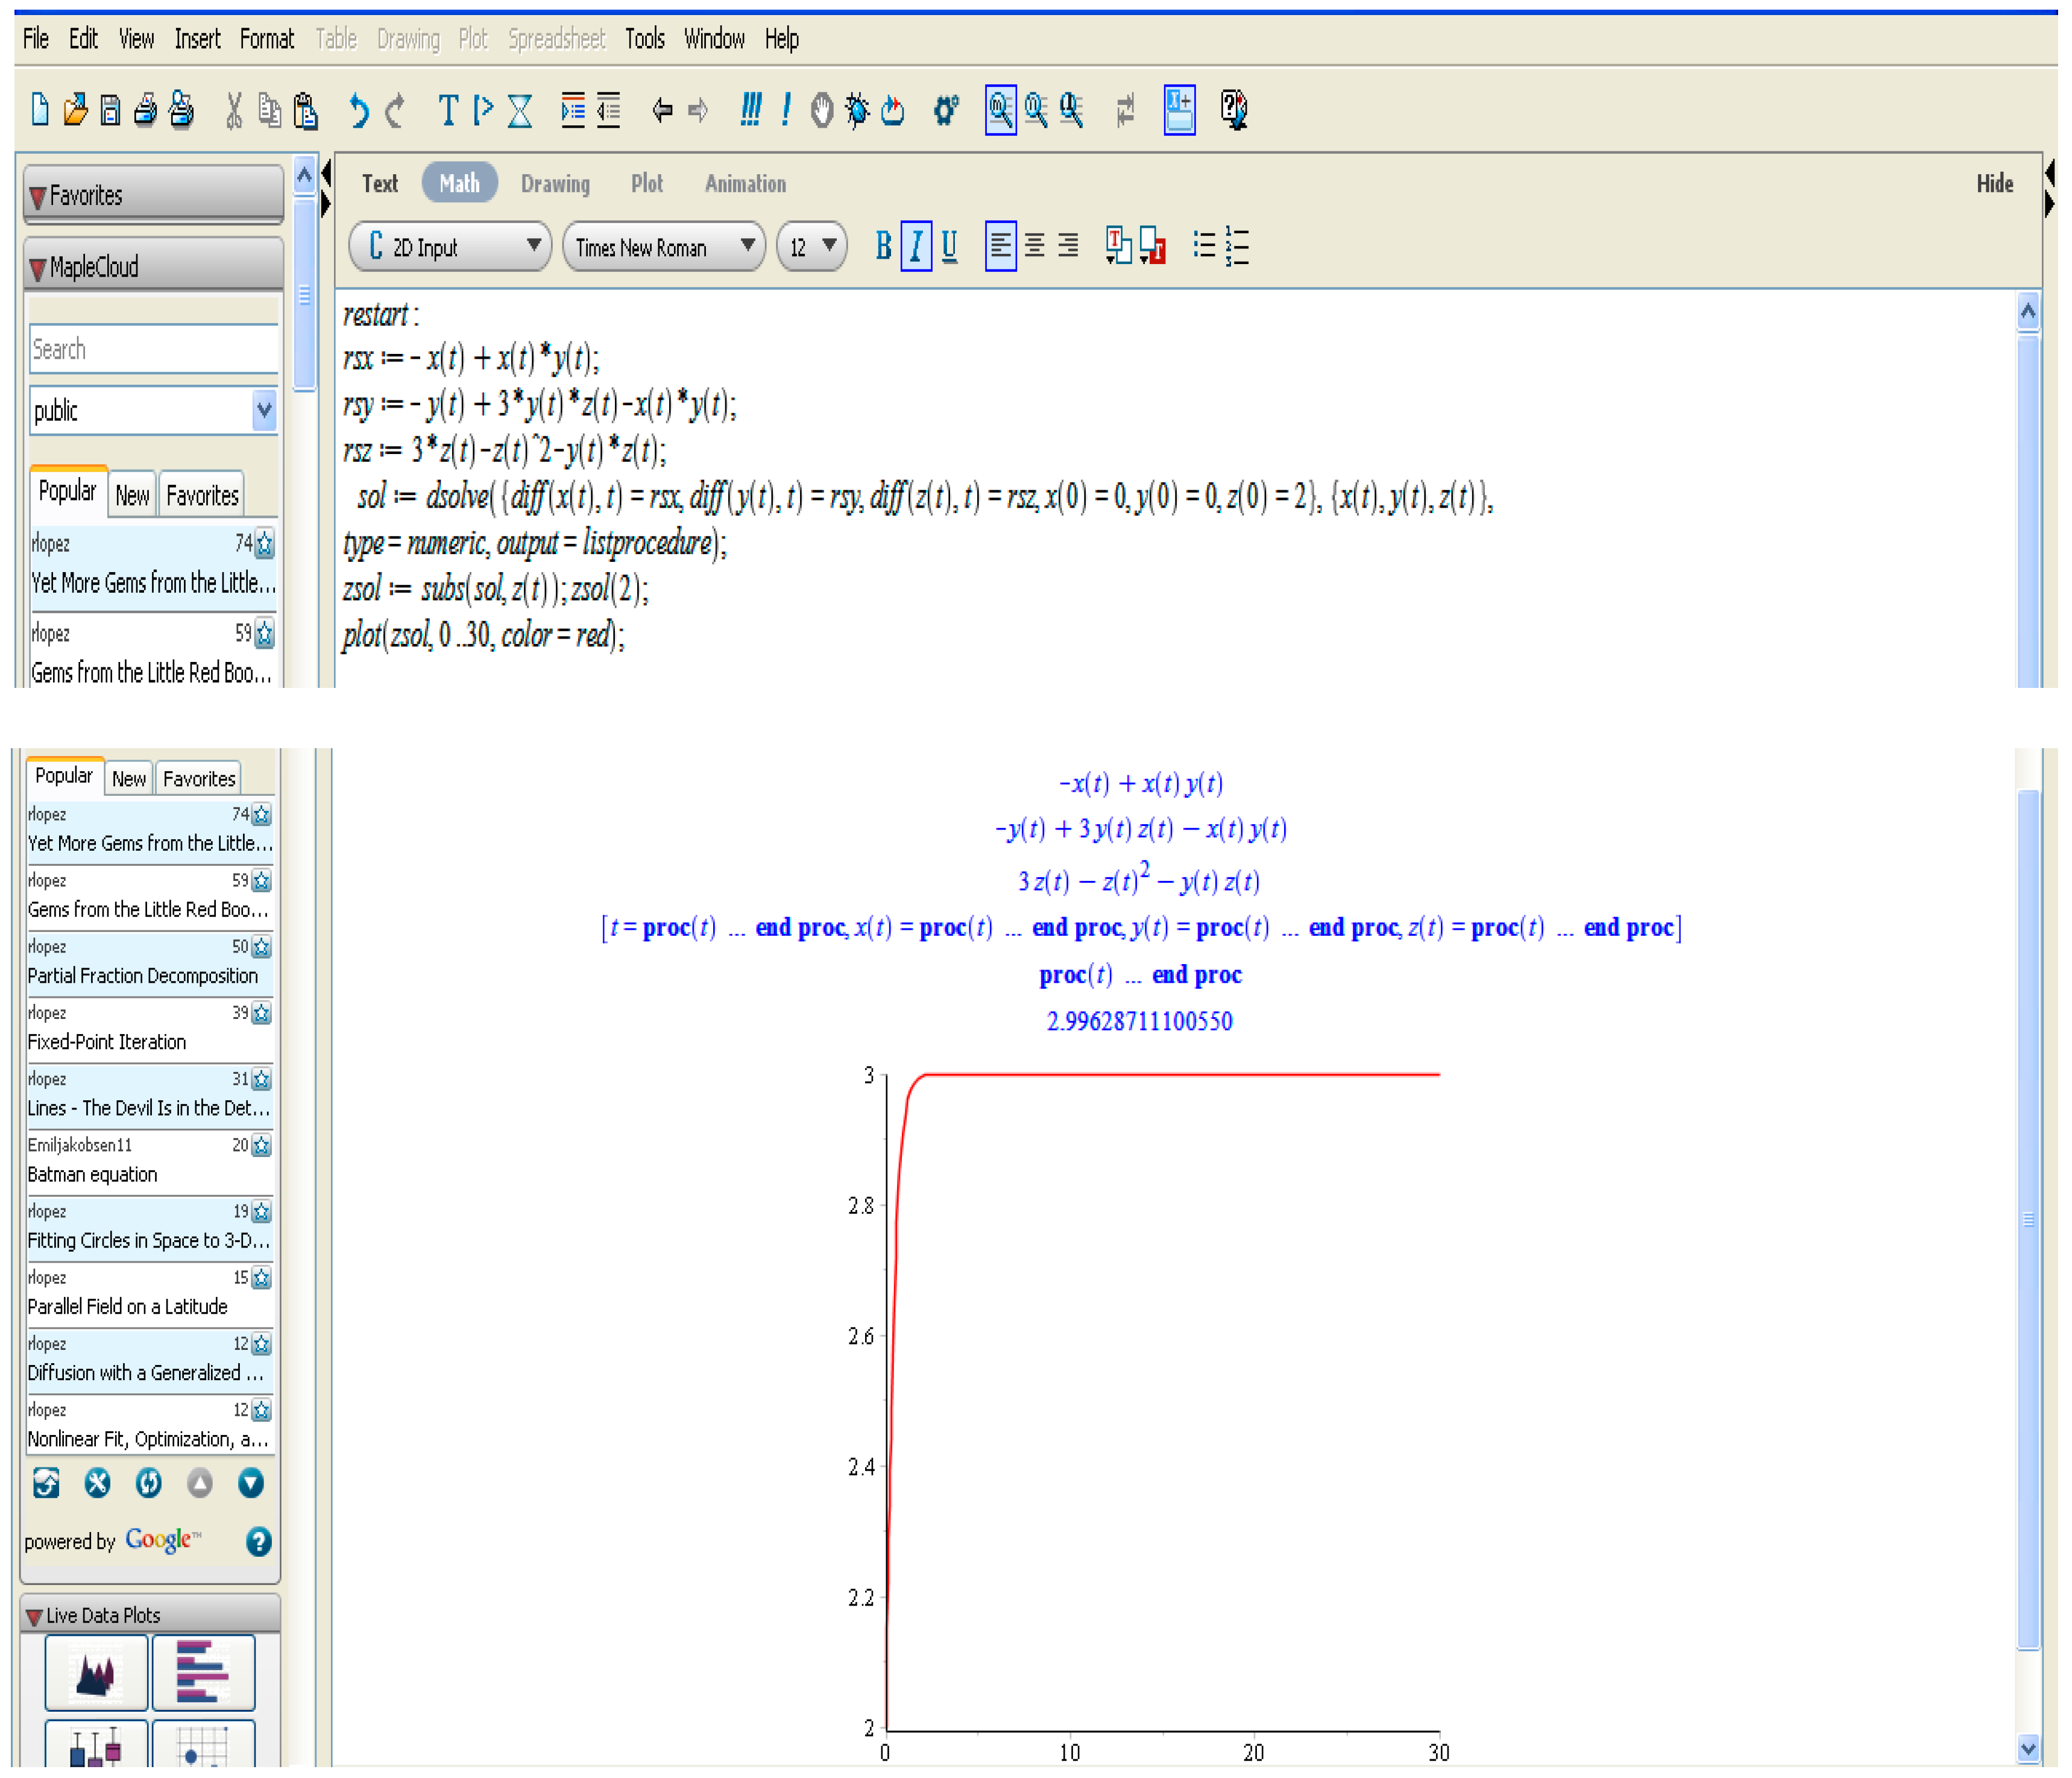Image resolution: width=2072 pixels, height=1778 pixels.
Task: Toggle Bold formatting
Action: coord(883,246)
